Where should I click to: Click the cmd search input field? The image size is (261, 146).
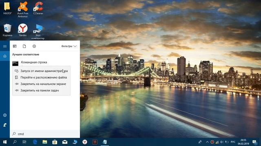point(45,134)
